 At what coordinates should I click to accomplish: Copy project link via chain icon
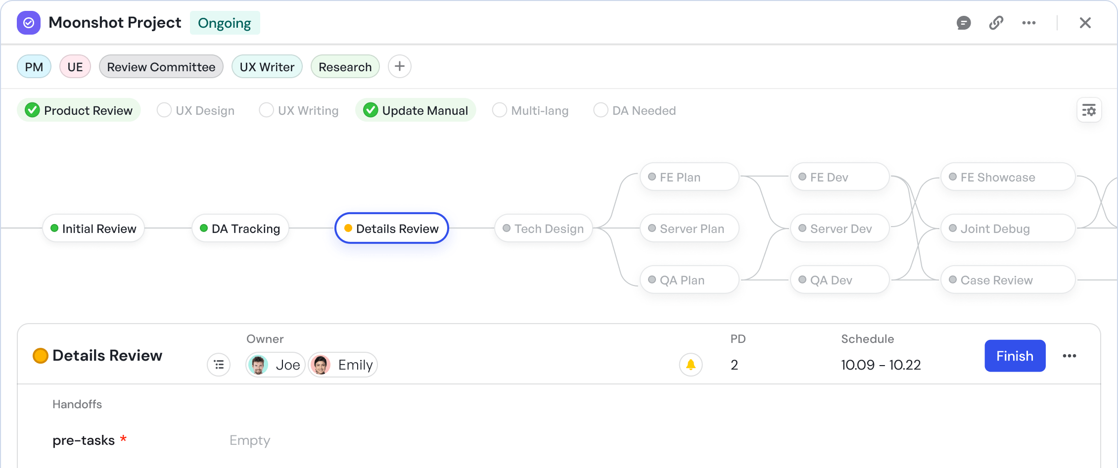tap(996, 23)
